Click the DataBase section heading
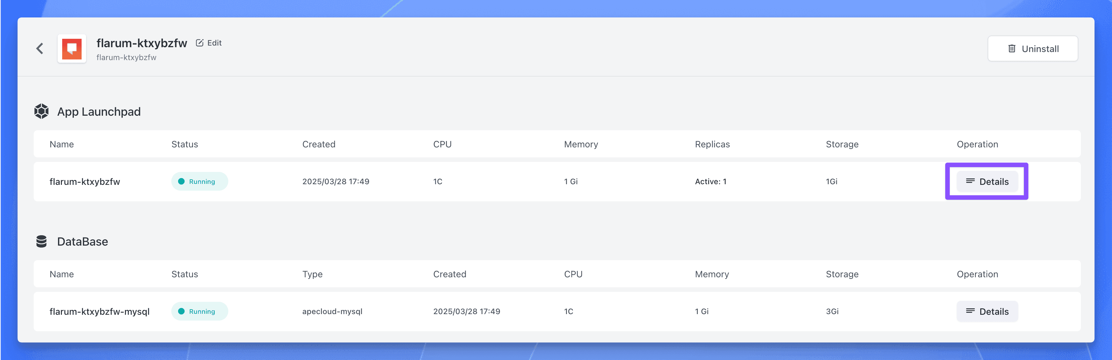The height and width of the screenshot is (360, 1112). pos(83,242)
